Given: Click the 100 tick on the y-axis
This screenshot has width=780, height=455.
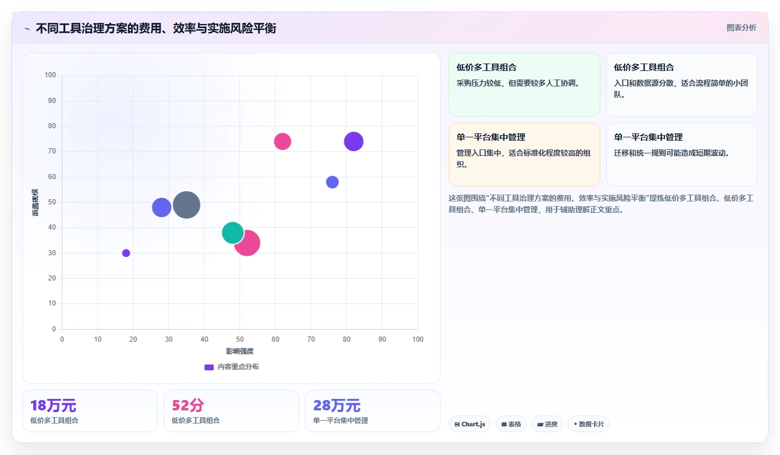Looking at the screenshot, I should click(x=51, y=76).
